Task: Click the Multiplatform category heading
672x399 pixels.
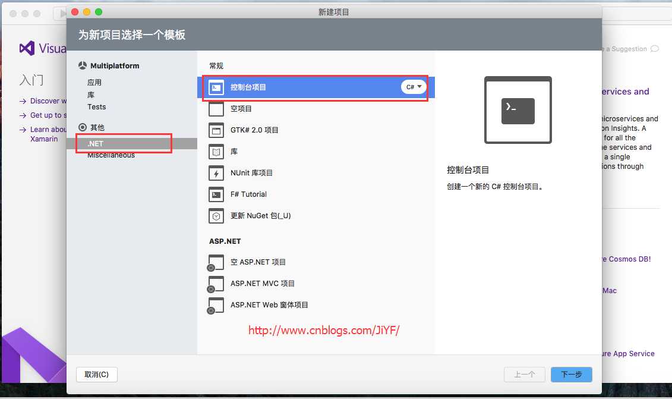Action: (x=115, y=65)
